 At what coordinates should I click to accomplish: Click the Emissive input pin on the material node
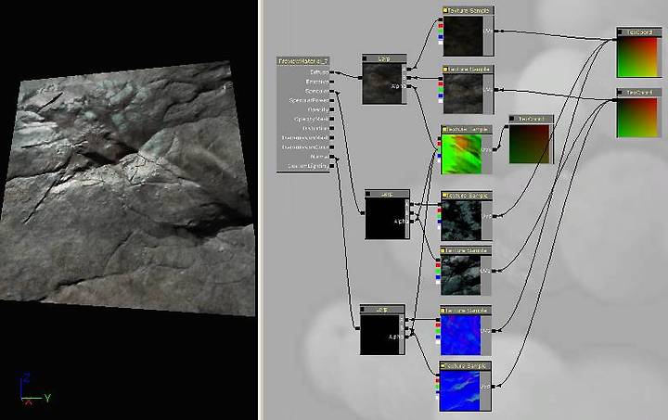(331, 82)
